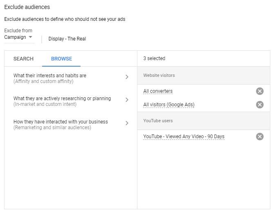Click the Website visitors group header
This screenshot has width=274, height=213.
coord(159,75)
